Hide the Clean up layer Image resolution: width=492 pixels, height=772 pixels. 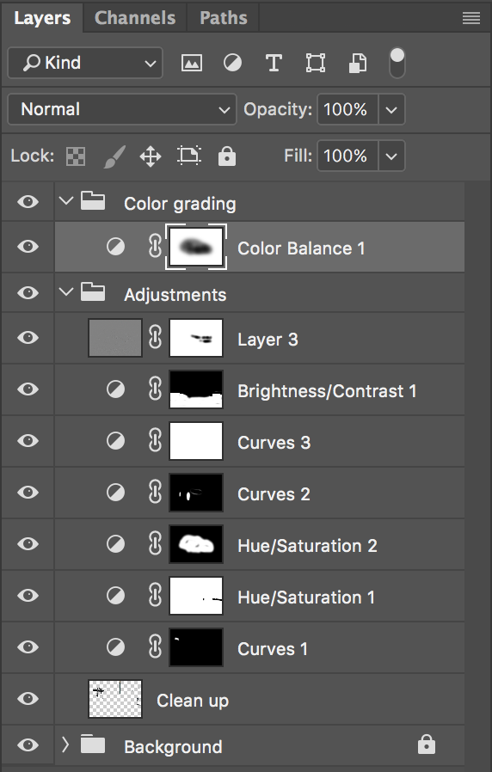click(x=28, y=698)
